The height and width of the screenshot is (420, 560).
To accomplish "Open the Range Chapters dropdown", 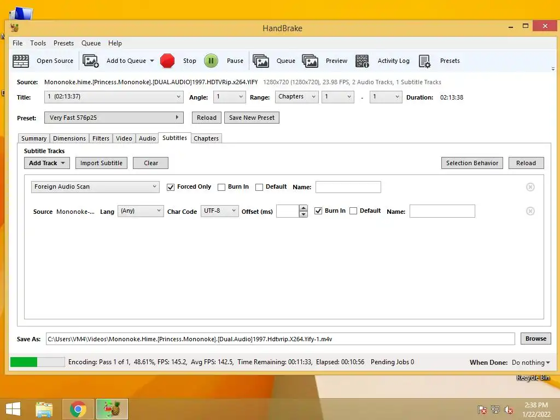I will [296, 97].
